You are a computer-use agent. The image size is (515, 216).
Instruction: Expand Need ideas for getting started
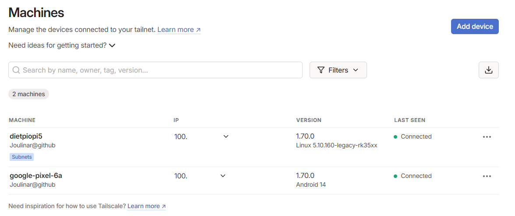click(x=62, y=45)
